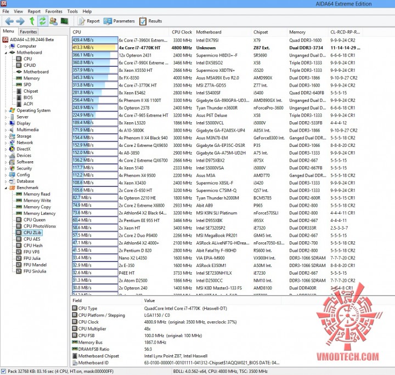
Task: Select the 4x Core i7-3770K HT row
Action: click(217, 86)
